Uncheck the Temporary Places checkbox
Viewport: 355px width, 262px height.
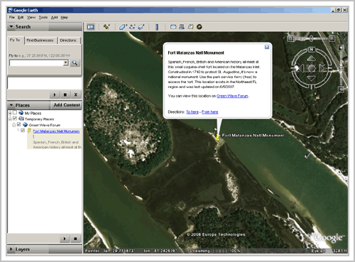[x=15, y=119]
